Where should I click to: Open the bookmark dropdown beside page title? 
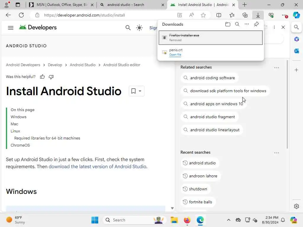pyautogui.click(x=136, y=91)
